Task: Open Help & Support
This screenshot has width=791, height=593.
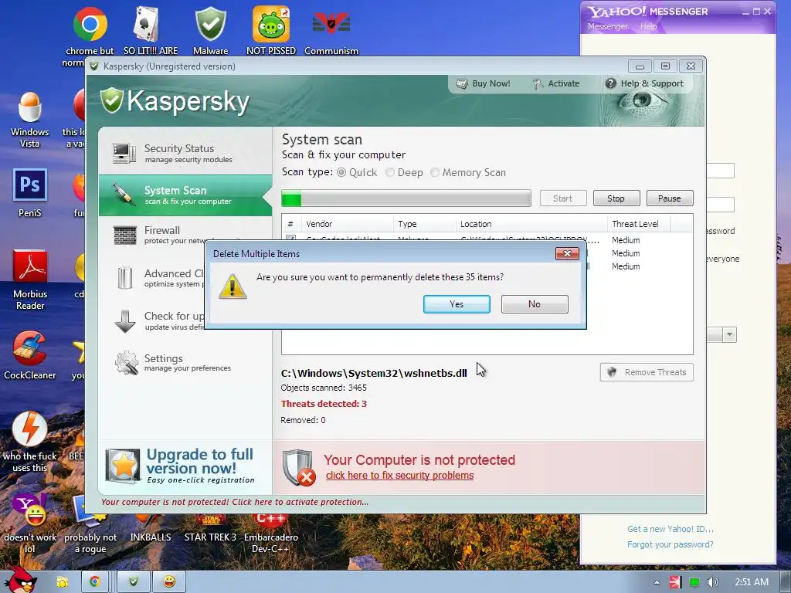Action: click(645, 83)
